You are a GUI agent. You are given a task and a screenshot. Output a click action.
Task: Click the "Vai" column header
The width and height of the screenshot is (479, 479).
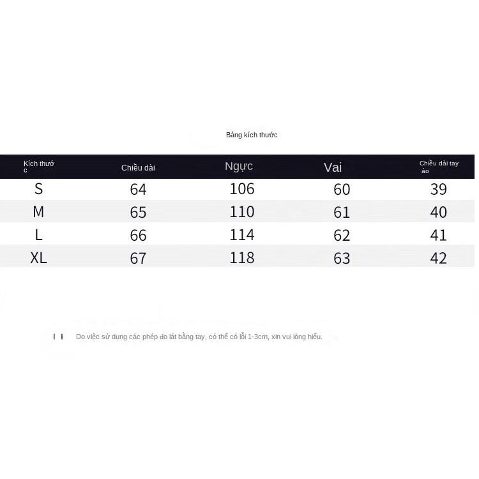tap(333, 167)
